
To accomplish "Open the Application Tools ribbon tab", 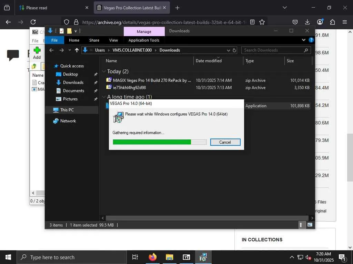I will click(144, 40).
